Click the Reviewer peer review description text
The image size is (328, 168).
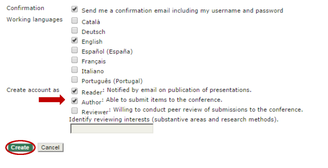[208, 110]
